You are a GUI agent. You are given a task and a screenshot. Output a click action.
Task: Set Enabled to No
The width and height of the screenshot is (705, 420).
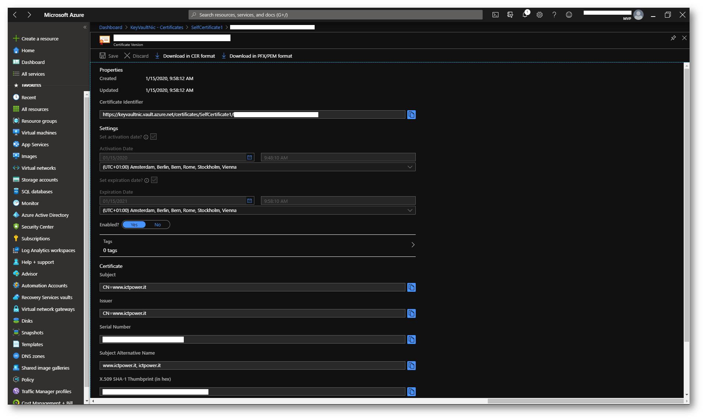click(x=158, y=225)
